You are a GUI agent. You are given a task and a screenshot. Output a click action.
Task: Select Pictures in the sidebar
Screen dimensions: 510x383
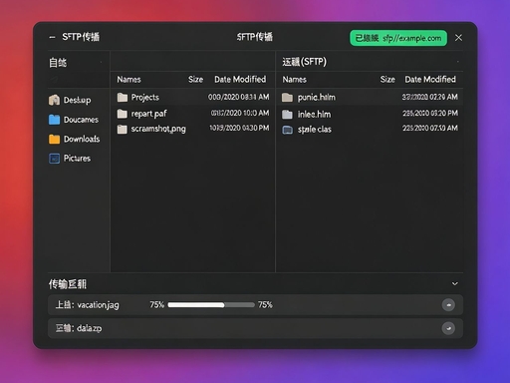[70, 159]
